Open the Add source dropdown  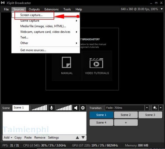click(8, 137)
